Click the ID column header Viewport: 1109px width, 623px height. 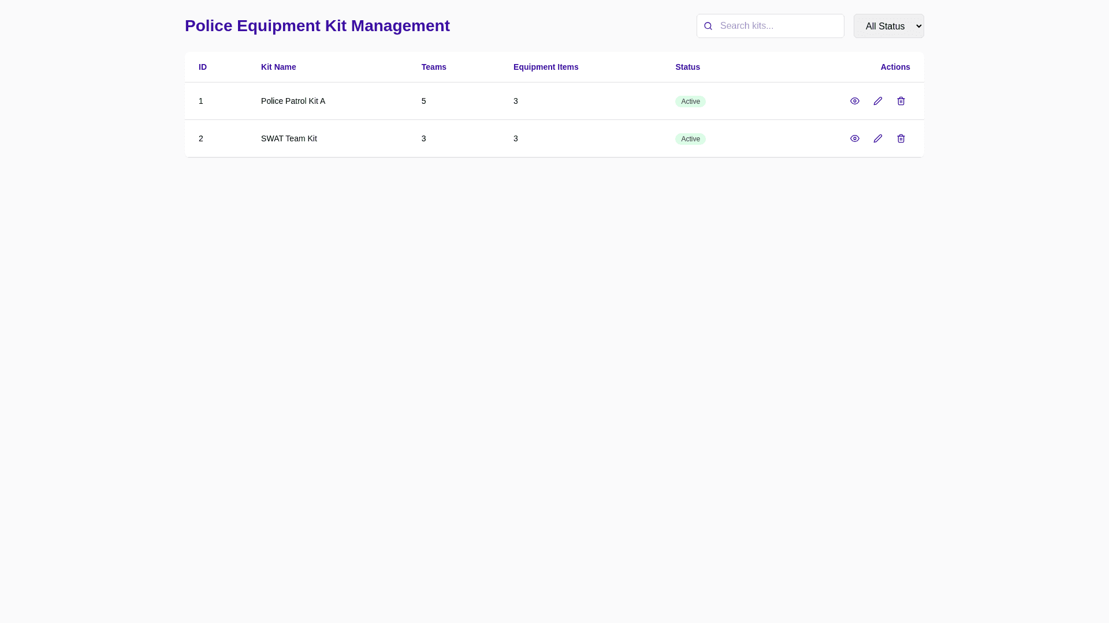coord(203,67)
